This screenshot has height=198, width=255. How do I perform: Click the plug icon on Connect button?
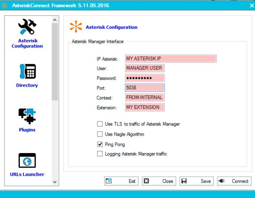click(x=222, y=181)
